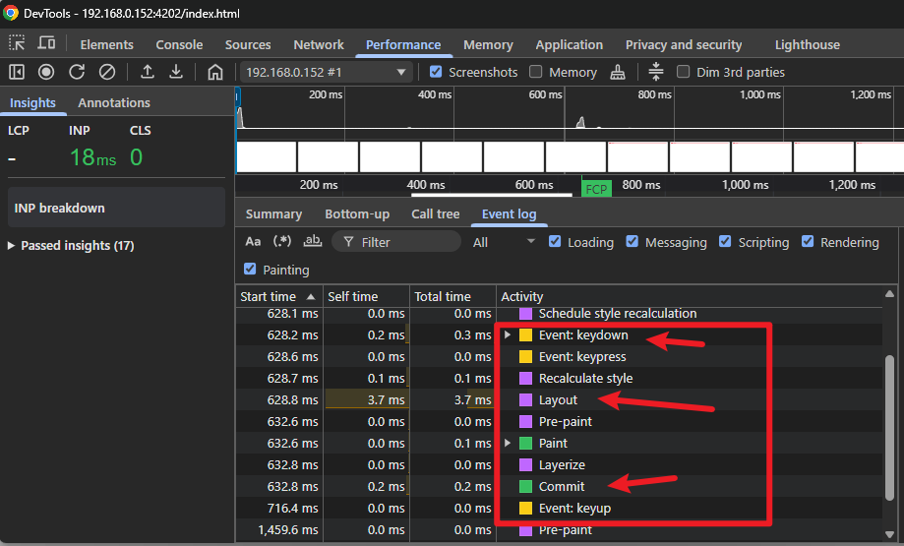Click the scrollbar down arrow

tap(889, 534)
